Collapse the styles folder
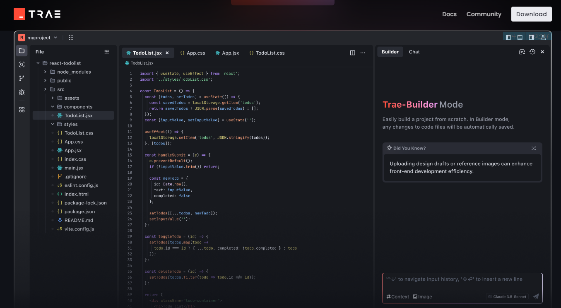Image resolution: width=561 pixels, height=308 pixels. 53,124
